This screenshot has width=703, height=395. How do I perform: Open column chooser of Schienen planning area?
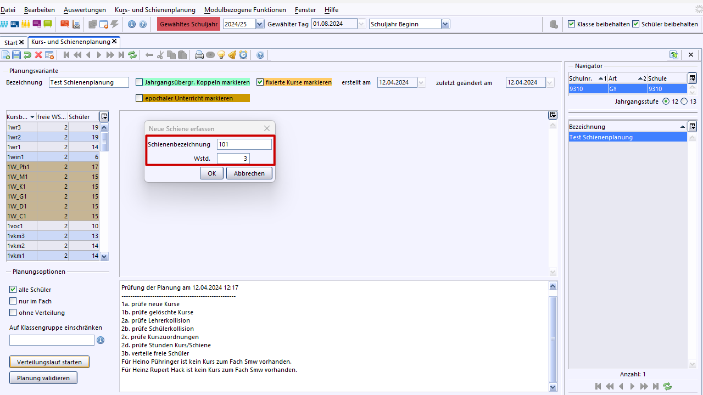(553, 115)
